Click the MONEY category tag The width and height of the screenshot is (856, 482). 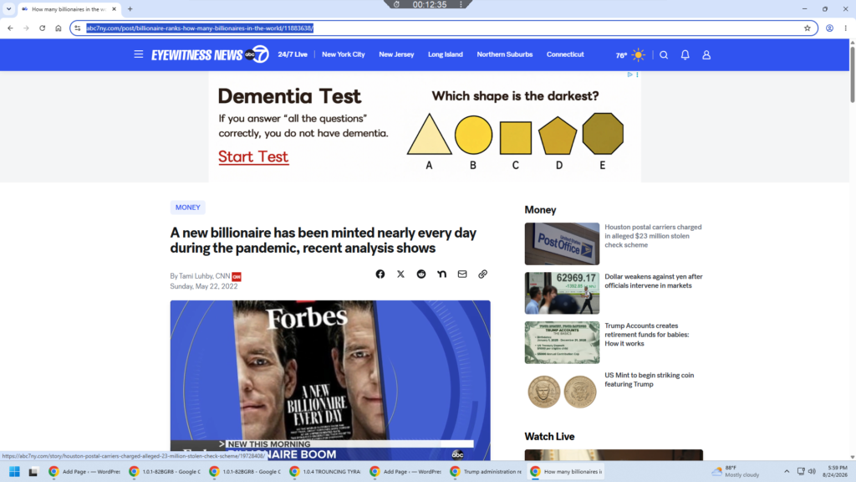tap(188, 208)
